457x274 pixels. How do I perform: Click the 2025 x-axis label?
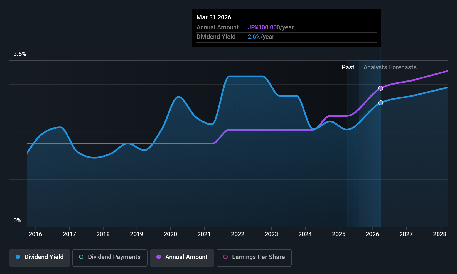[339, 234]
